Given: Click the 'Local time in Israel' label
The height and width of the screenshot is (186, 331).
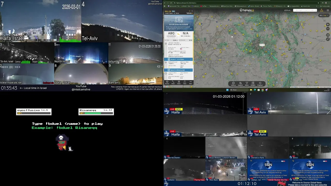Looking at the screenshot, I should (x=35, y=88).
